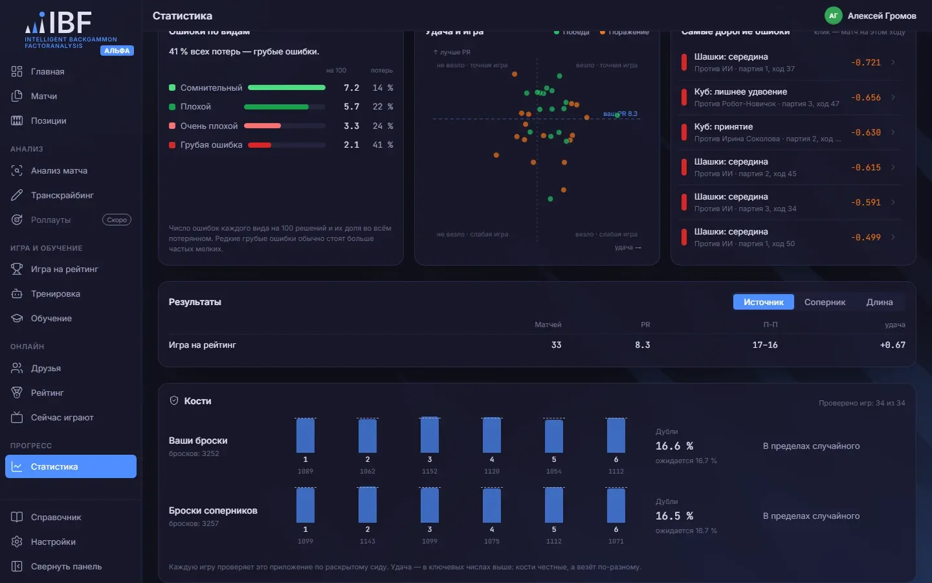Click the Тренировка icon in sidebar
The width and height of the screenshot is (932, 583).
[x=17, y=293]
